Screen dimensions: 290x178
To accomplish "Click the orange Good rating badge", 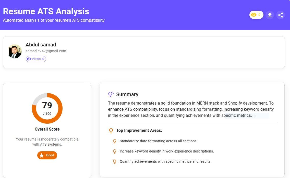I will (x=47, y=155).
